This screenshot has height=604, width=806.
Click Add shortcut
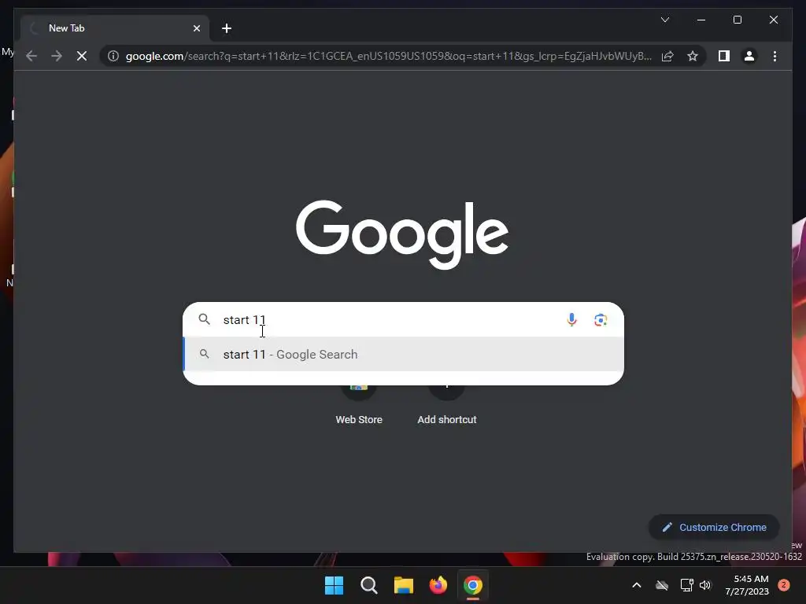tap(447, 406)
